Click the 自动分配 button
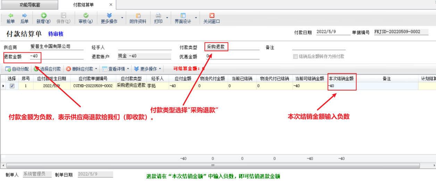436x181 pixels. [17, 69]
